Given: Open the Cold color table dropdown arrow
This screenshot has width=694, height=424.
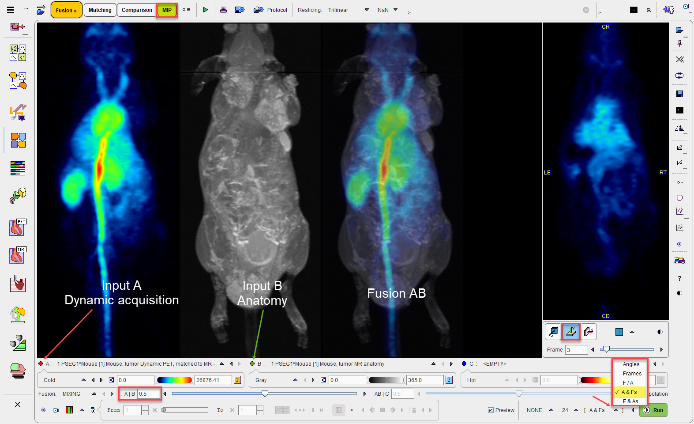Looking at the screenshot, I should pos(83,380).
